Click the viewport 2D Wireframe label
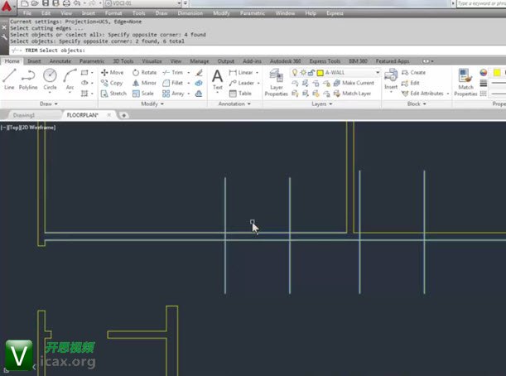Screen dimensions: 506x376 [38, 128]
